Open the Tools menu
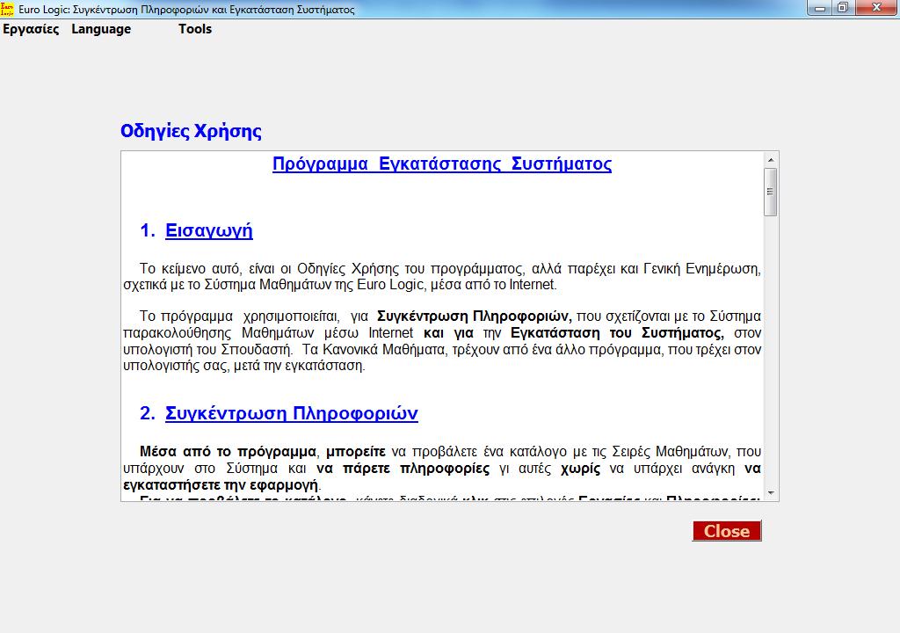The height and width of the screenshot is (633, 900). click(x=194, y=28)
